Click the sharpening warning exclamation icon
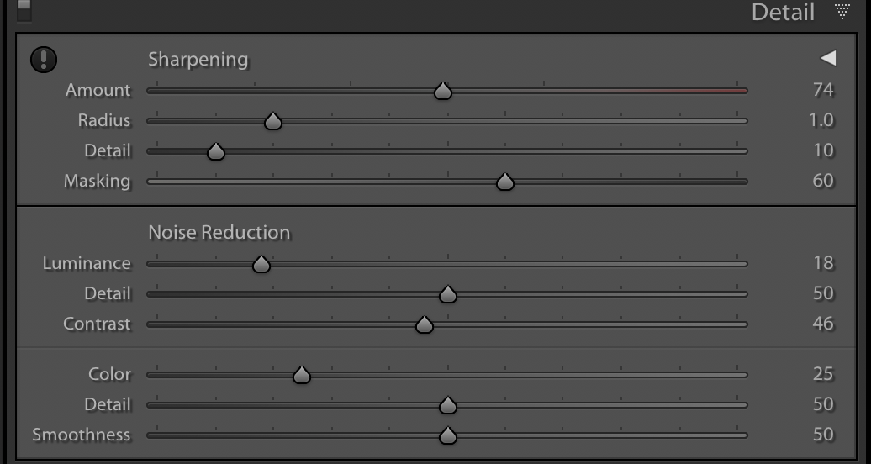Image resolution: width=871 pixels, height=464 pixels. pyautogui.click(x=44, y=60)
